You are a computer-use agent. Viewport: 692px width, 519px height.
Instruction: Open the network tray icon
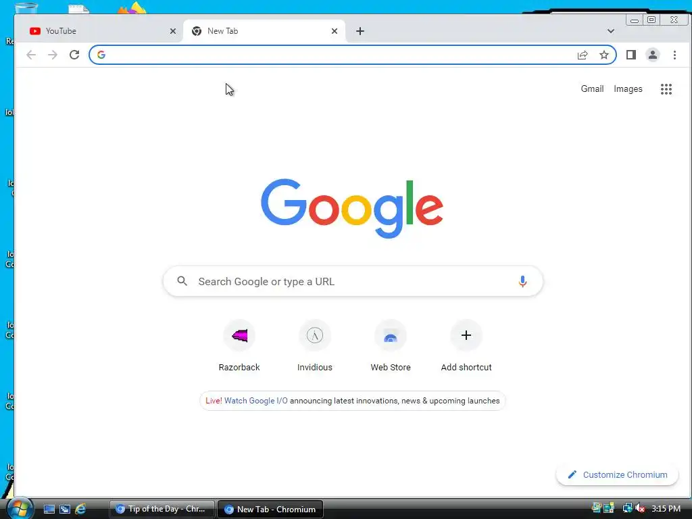tap(627, 508)
